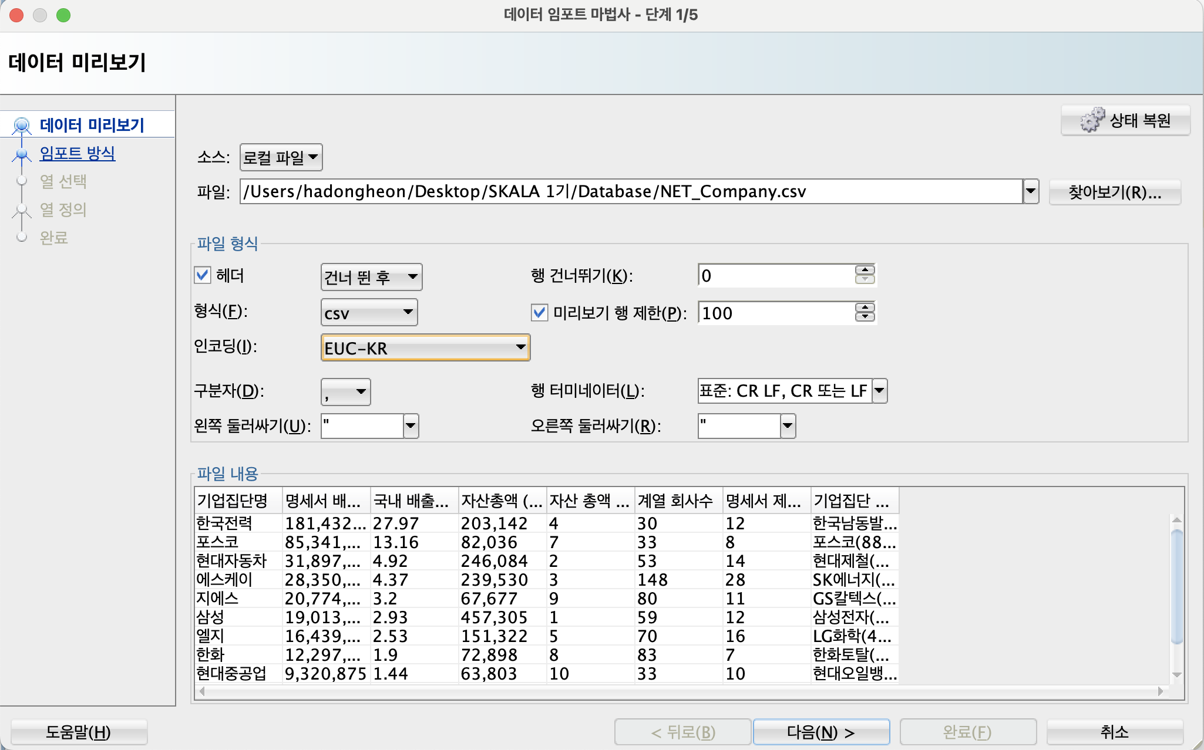Open the 왼쪽 둘러싸기 dropdown arrow
This screenshot has width=1204, height=750.
click(x=411, y=426)
